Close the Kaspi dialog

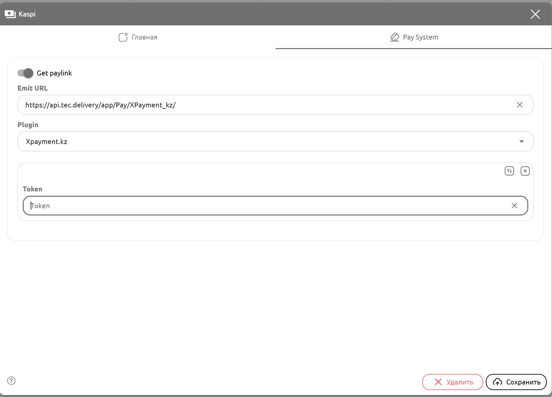tap(535, 14)
